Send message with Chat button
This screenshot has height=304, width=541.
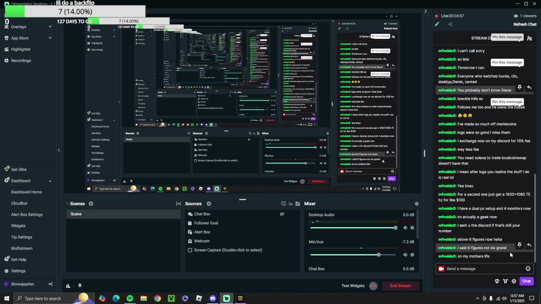(x=527, y=281)
